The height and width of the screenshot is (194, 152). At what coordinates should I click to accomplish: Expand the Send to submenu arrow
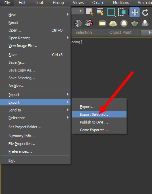click(x=68, y=110)
